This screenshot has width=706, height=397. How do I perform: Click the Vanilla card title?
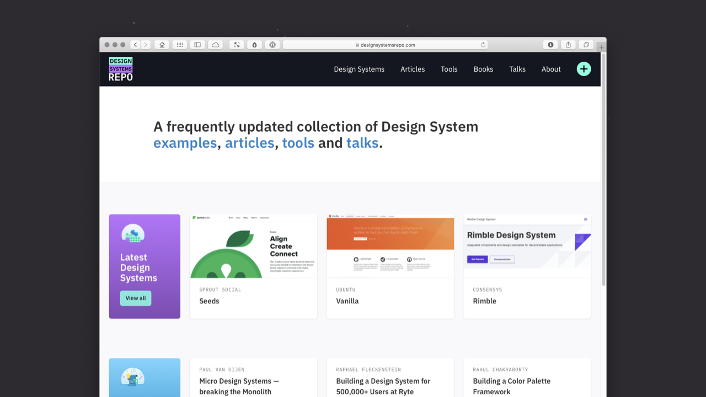click(347, 301)
